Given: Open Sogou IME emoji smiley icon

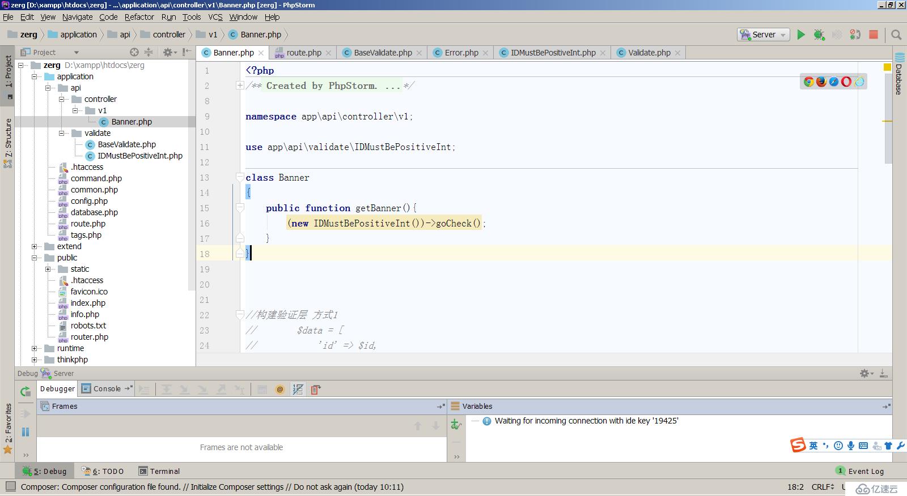Looking at the screenshot, I should 838,446.
